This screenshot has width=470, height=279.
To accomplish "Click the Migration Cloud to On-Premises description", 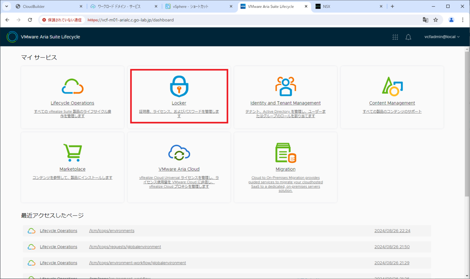I will pos(286,184).
